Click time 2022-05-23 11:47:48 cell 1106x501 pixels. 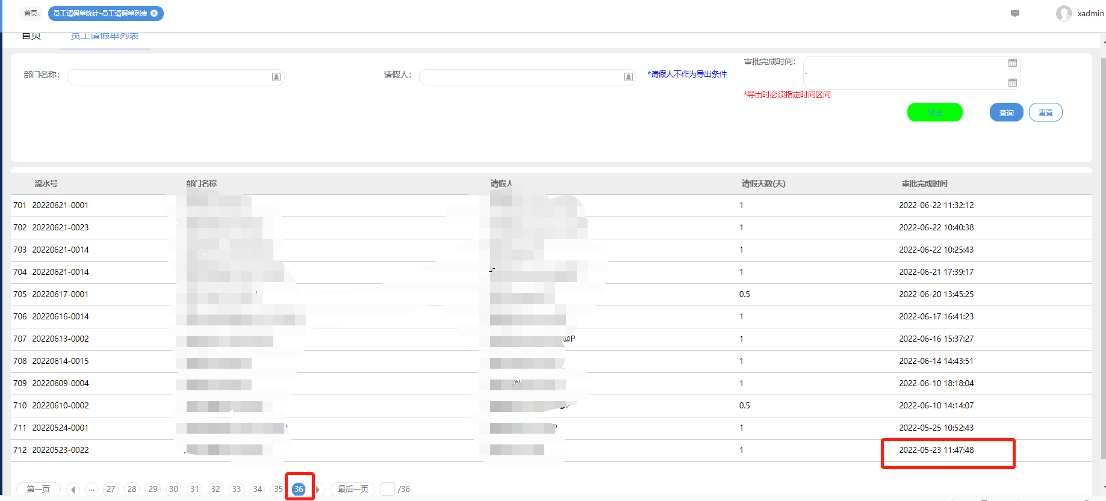coord(936,450)
